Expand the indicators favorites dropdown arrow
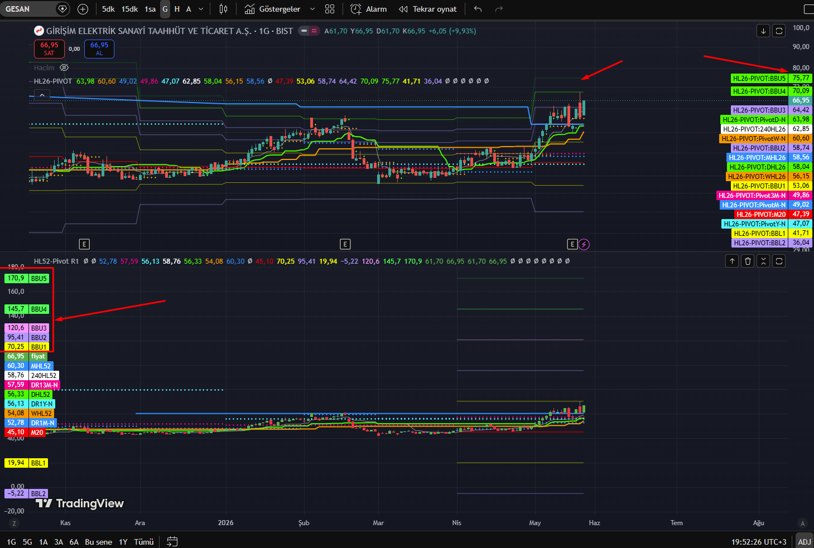The image size is (814, 548). [312, 9]
